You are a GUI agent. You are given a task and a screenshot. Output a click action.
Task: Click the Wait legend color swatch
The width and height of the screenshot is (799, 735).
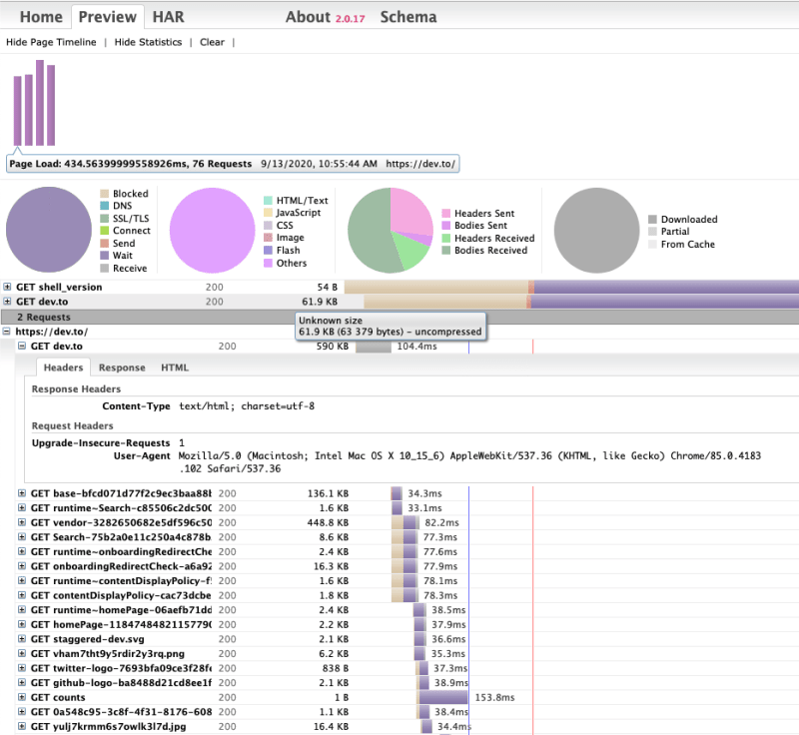click(105, 256)
